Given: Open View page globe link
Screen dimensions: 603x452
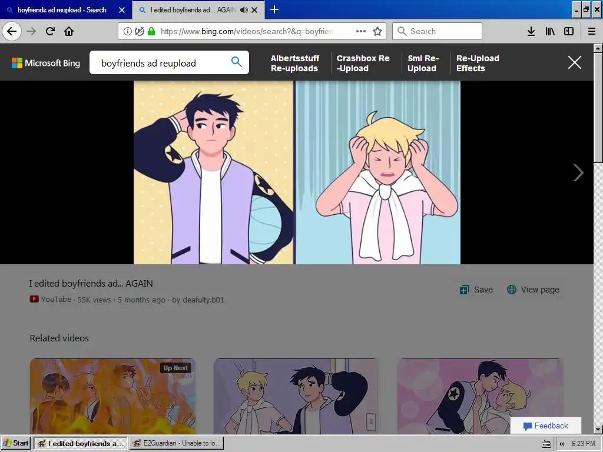Looking at the screenshot, I should (x=533, y=290).
